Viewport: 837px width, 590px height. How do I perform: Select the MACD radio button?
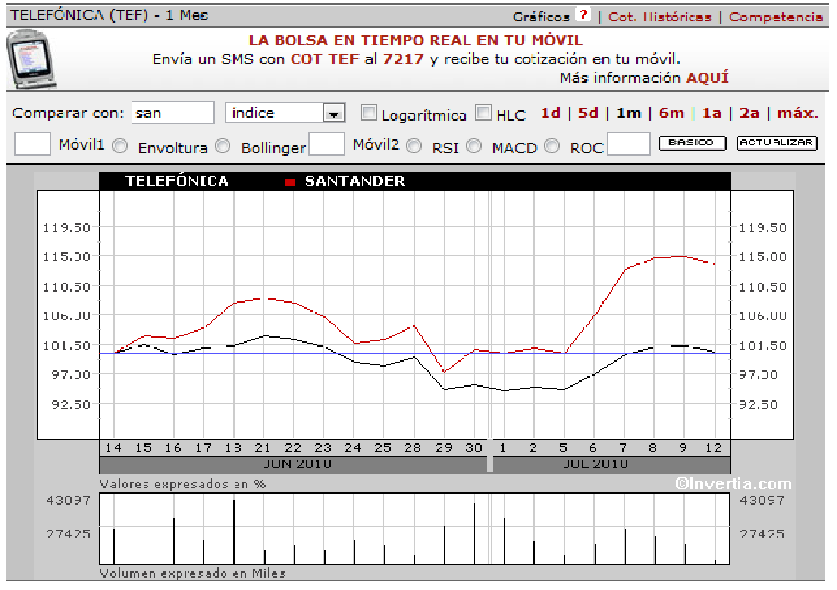[x=552, y=145]
